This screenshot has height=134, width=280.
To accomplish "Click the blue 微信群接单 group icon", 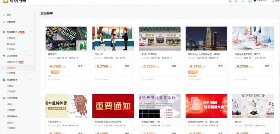I will [4, 80].
